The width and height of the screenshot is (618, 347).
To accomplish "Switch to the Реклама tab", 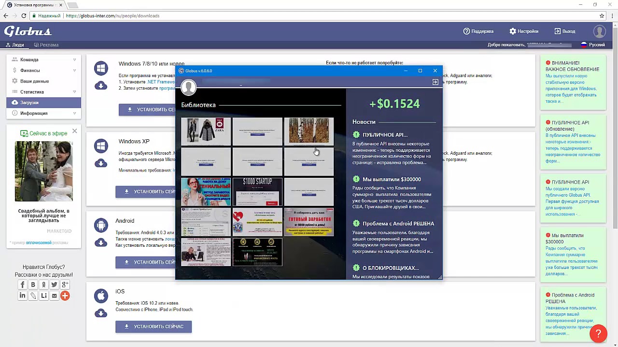I will click(46, 45).
